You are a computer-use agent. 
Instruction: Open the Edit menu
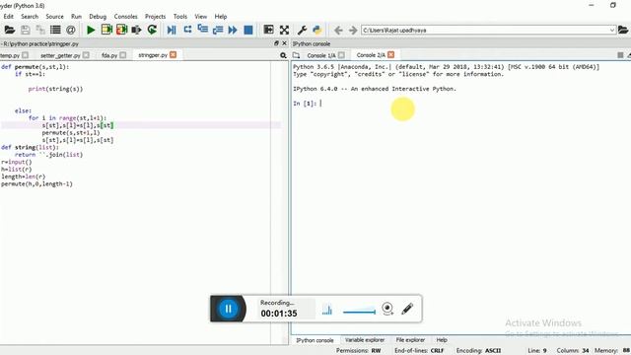9,17
